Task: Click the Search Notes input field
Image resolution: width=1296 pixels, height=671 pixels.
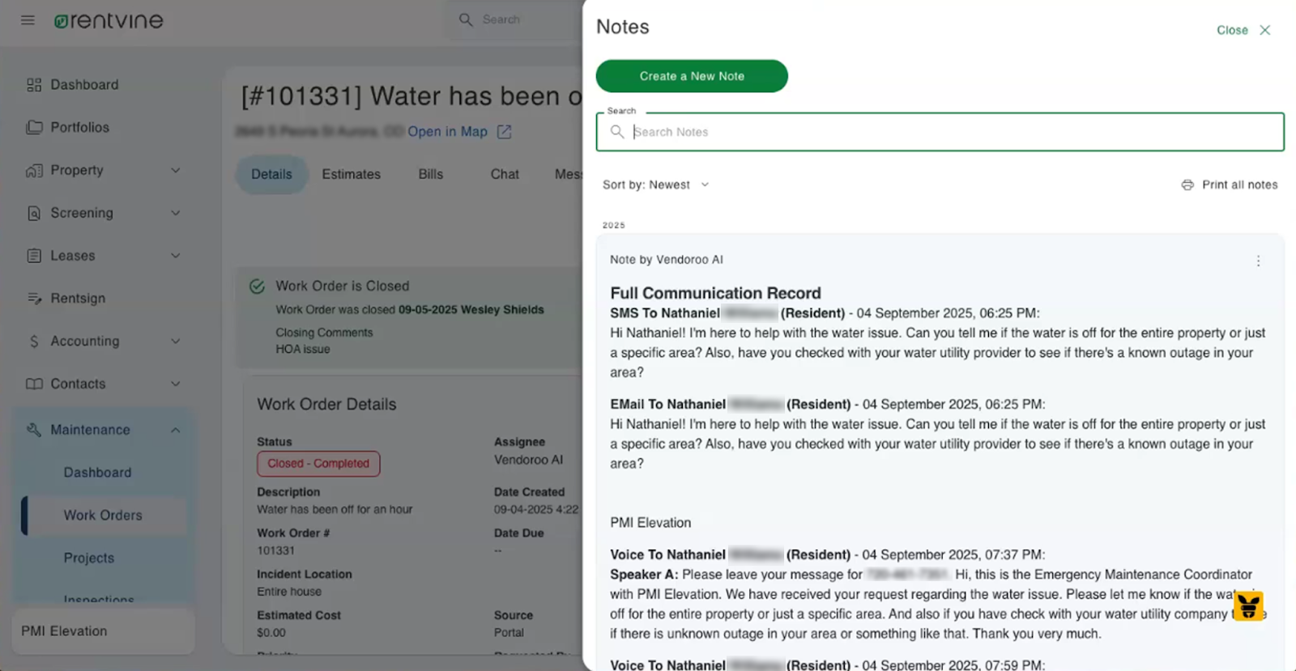Action: (x=948, y=132)
